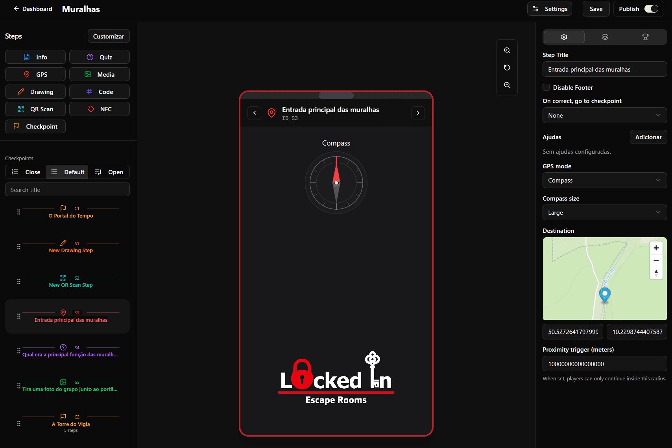Viewport: 672px width, 448px height.
Task: Click the Customizar button
Action: (109, 36)
